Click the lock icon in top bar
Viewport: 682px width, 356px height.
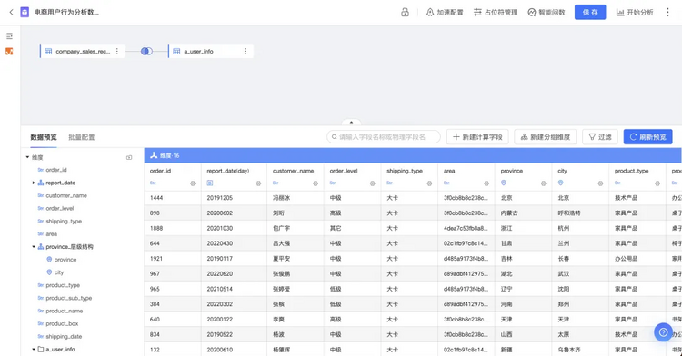click(405, 12)
